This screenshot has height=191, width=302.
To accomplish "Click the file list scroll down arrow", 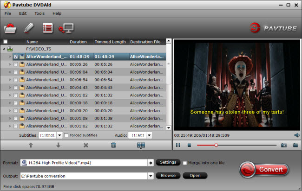I will (x=169, y=128).
